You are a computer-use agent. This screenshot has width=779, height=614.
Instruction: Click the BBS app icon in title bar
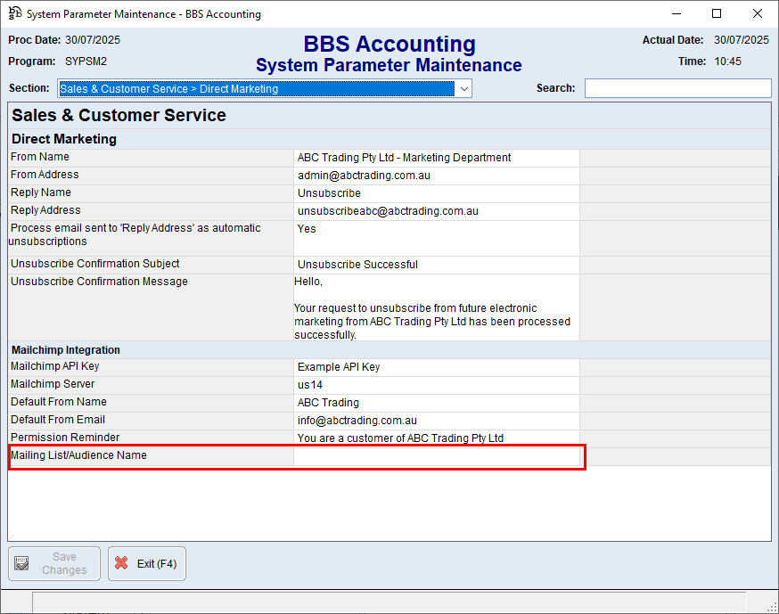point(14,13)
